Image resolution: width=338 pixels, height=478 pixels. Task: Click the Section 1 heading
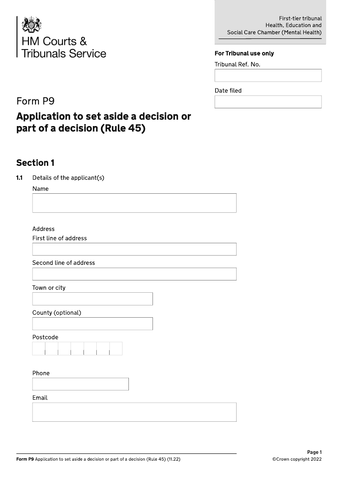pyautogui.click(x=35, y=163)
